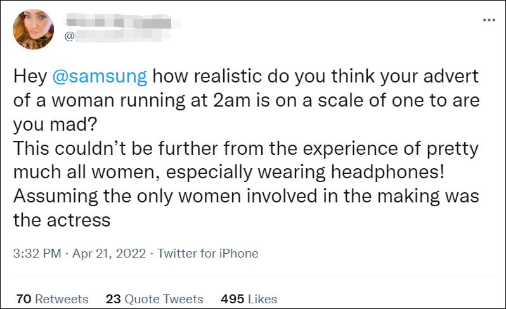Open the three-dot More options menu
The width and height of the screenshot is (506, 309).
coord(488,20)
